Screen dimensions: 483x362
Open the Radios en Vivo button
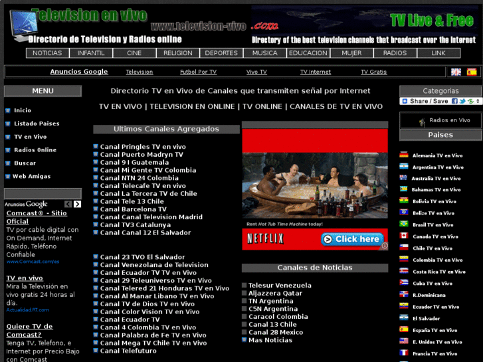[440, 120]
